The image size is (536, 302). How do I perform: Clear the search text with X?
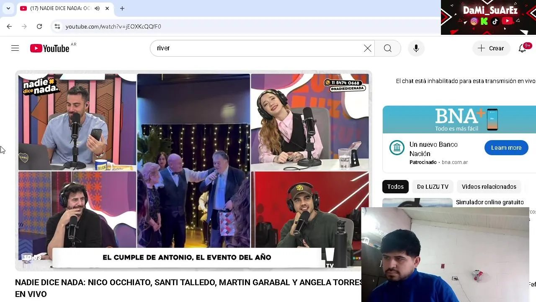(x=368, y=48)
